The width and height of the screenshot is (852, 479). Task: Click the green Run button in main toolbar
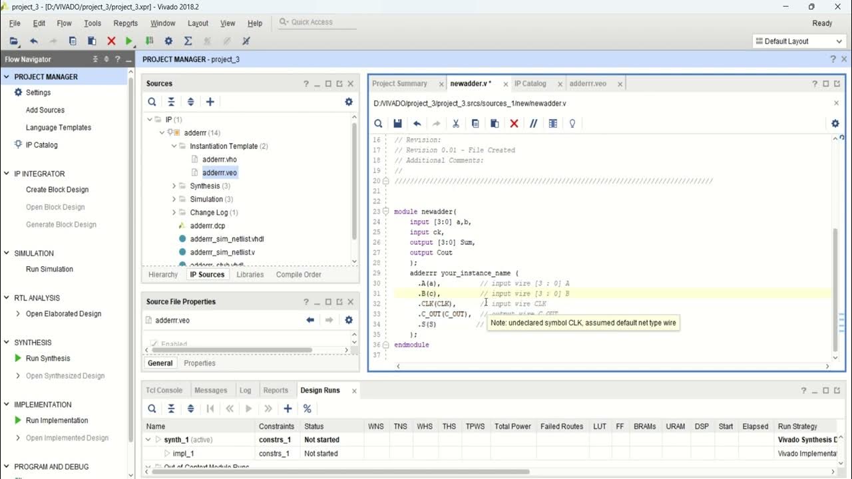click(x=130, y=41)
